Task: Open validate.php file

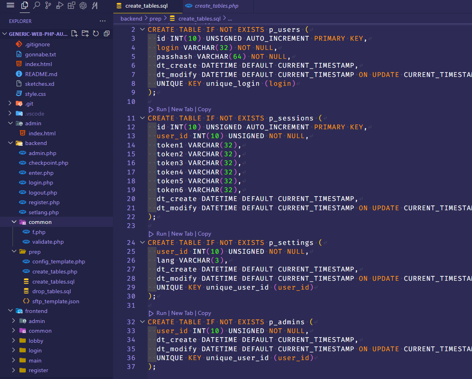Action: (x=48, y=242)
